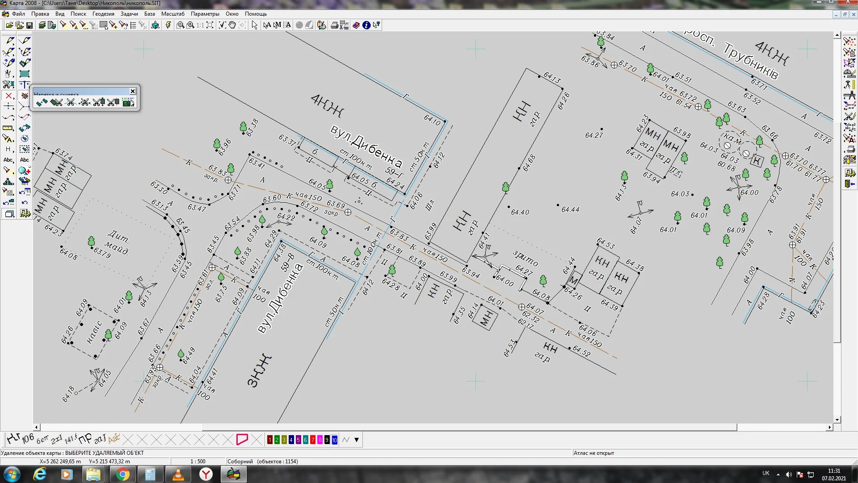Image resolution: width=858 pixels, height=483 pixels.
Task: Click the blue information icon
Action: click(366, 25)
